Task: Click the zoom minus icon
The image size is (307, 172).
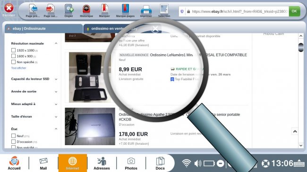Action: 221,164
